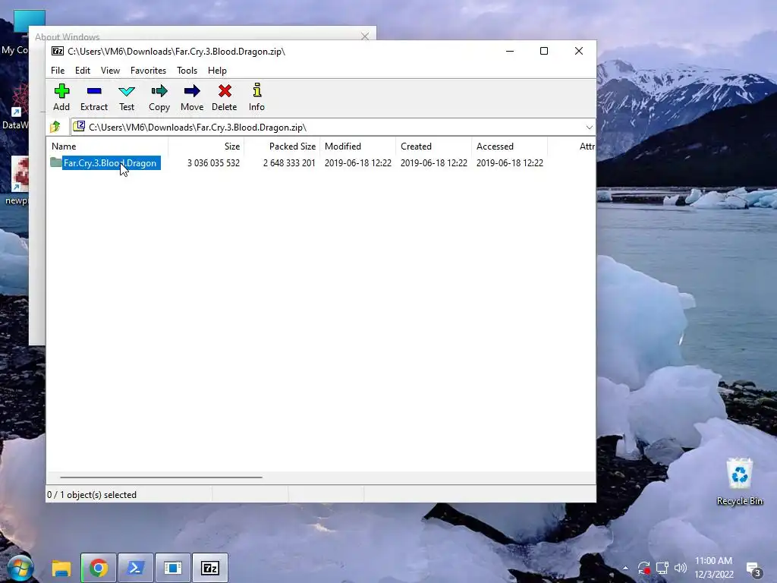The width and height of the screenshot is (777, 583).
Task: Click the archive path address field
Action: tap(327, 128)
